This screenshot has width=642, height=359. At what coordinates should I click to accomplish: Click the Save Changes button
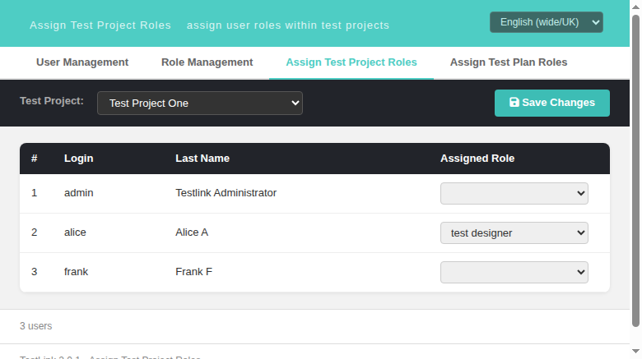tap(552, 103)
